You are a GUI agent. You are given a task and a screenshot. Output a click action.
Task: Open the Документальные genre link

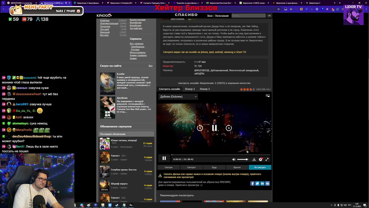click(x=109, y=23)
